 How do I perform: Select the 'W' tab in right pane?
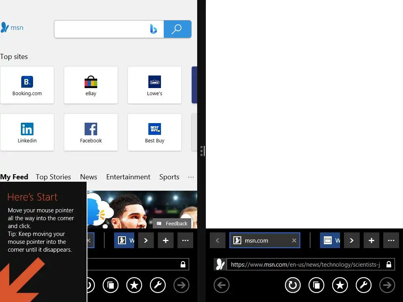click(330, 240)
